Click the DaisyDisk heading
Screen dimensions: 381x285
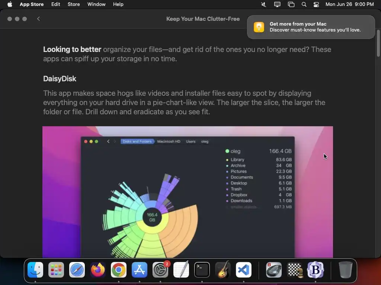[x=60, y=79]
